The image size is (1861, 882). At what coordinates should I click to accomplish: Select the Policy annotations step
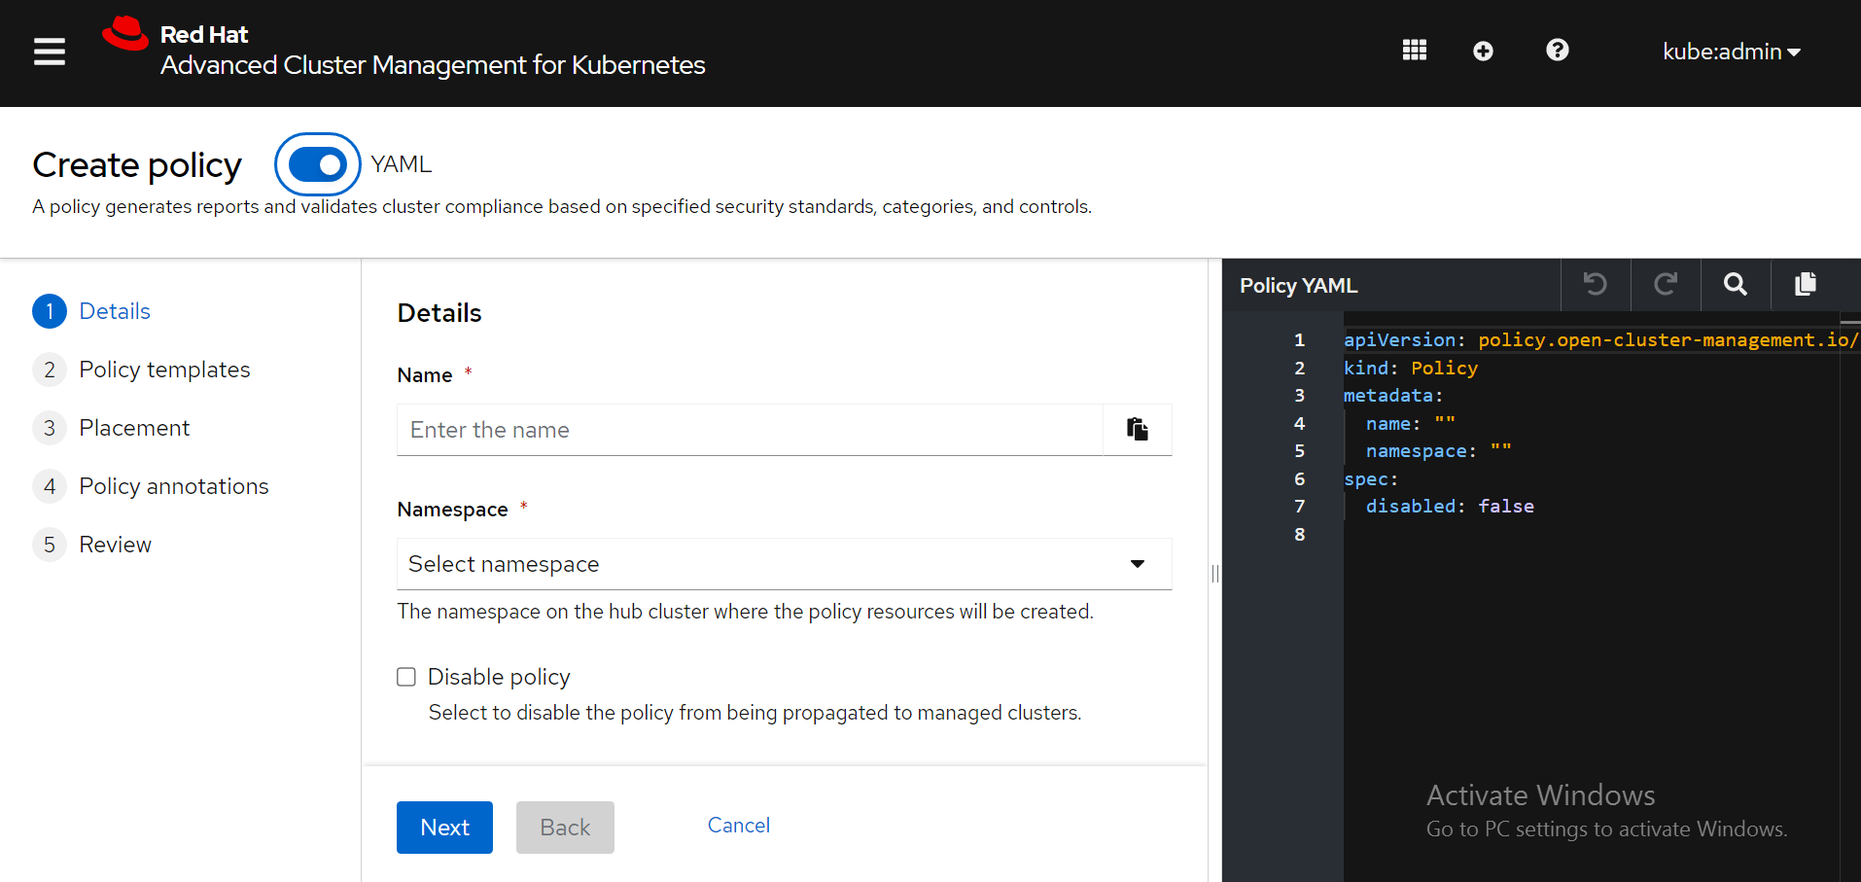pos(173,486)
